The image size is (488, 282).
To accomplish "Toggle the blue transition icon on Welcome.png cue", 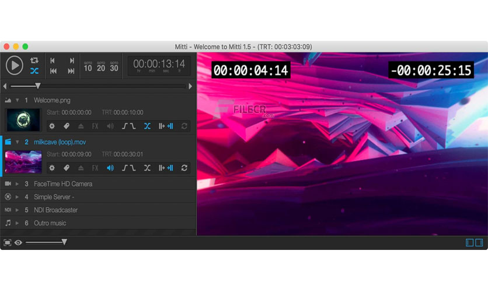I will tap(147, 126).
